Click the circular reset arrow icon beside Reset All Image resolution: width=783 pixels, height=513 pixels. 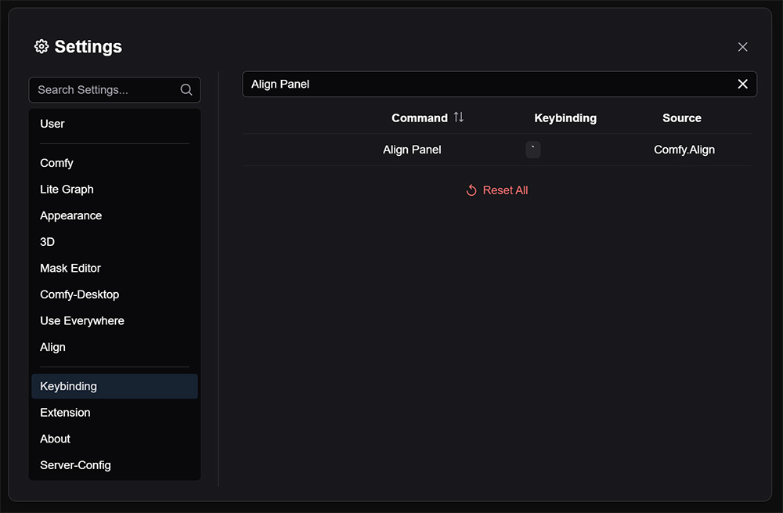(471, 190)
